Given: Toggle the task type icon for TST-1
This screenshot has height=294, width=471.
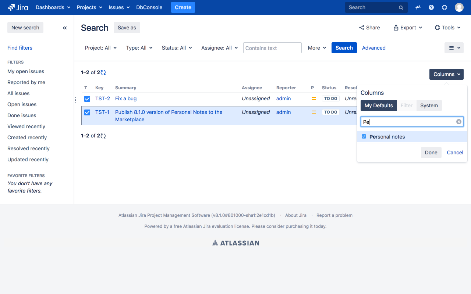Looking at the screenshot, I should pos(87,112).
